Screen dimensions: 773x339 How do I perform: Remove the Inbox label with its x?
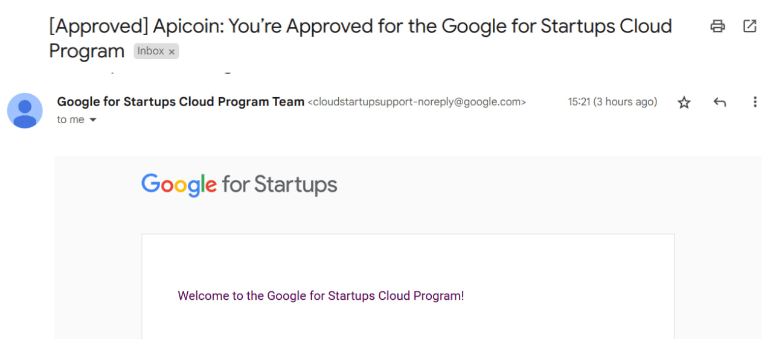tap(172, 52)
